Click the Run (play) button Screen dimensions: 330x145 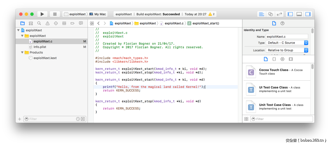click(x=42, y=14)
